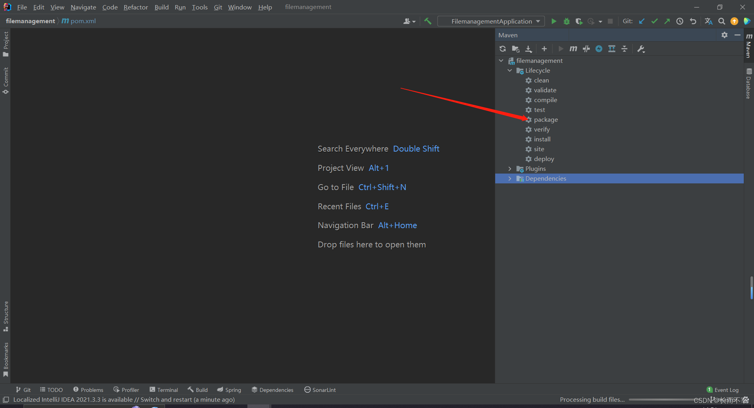Select the site lifecycle goal
This screenshot has width=754, height=408.
[x=539, y=149]
